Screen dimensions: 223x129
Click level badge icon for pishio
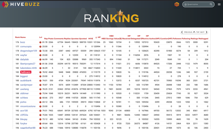tap(40, 102)
